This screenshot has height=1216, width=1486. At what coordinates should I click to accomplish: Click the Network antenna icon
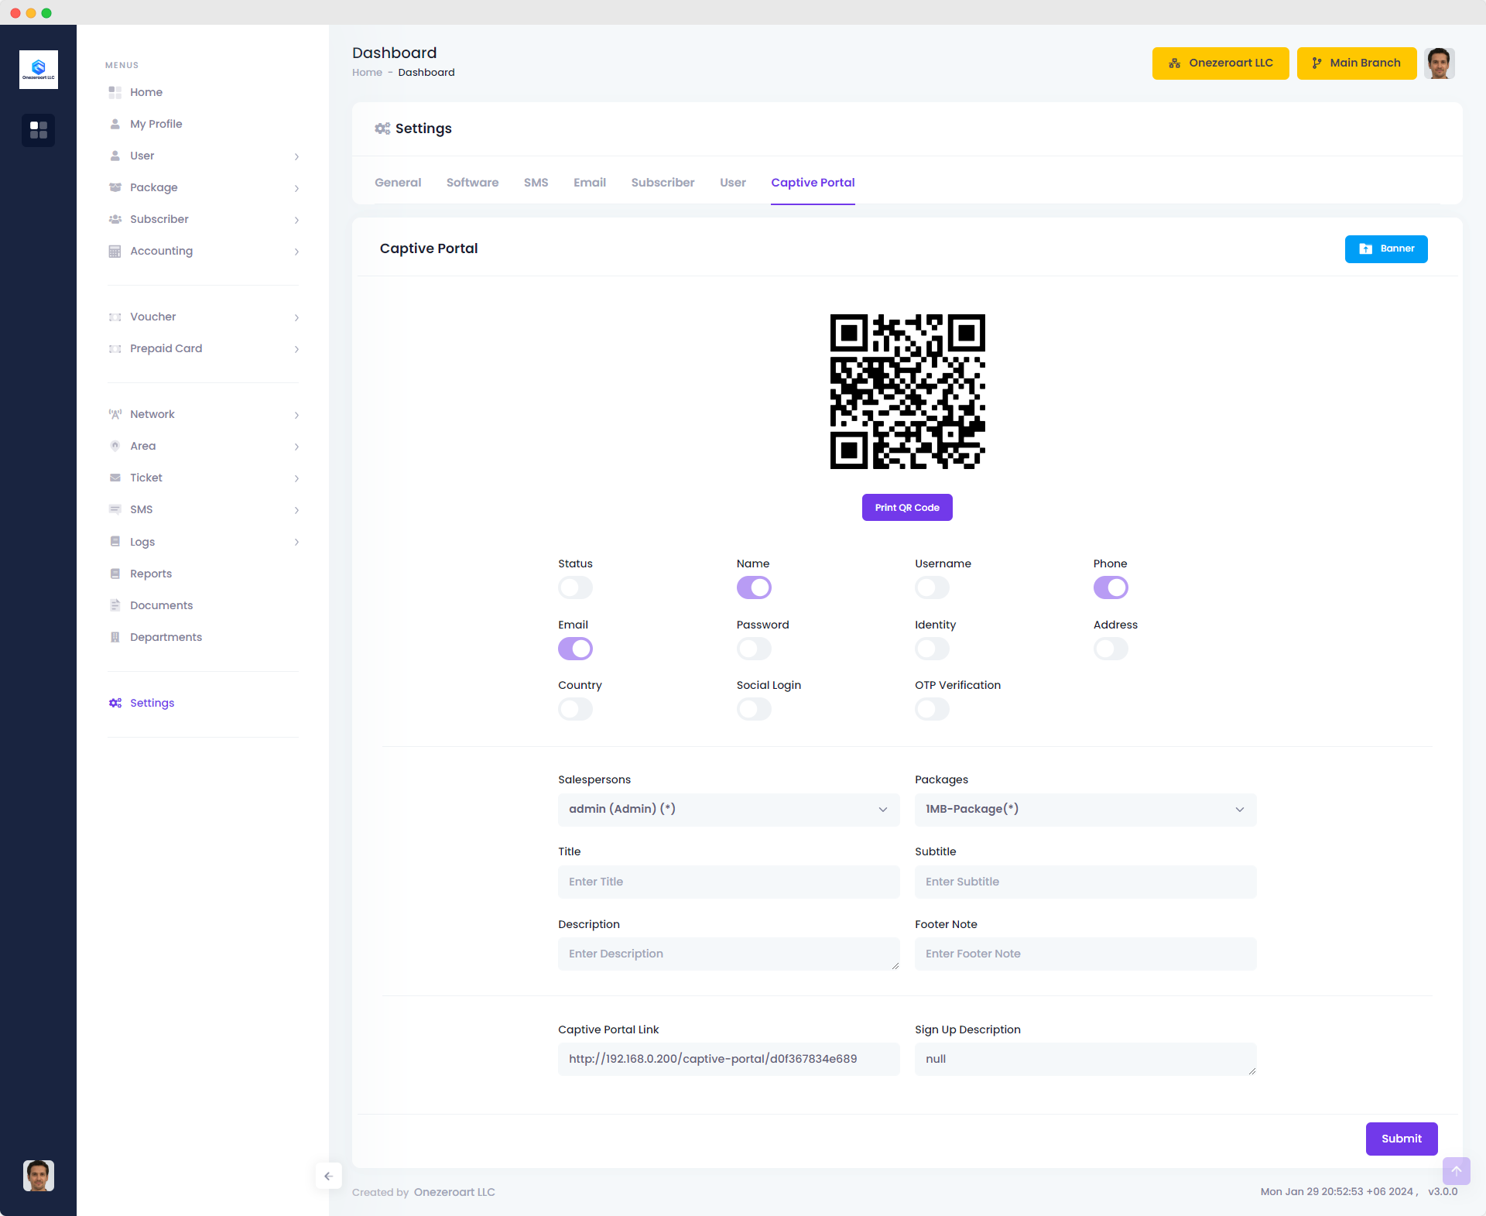(115, 414)
